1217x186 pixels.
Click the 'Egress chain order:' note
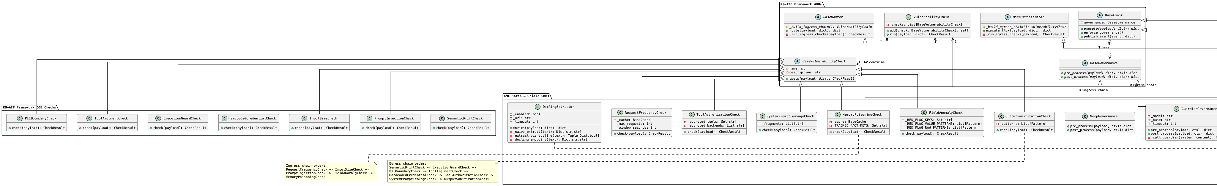tap(443, 171)
